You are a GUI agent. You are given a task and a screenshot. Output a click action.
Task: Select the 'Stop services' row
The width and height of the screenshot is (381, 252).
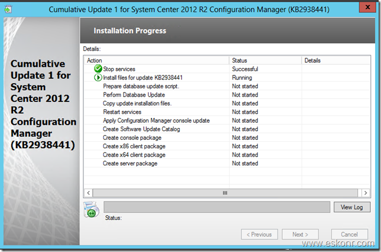tap(227, 69)
